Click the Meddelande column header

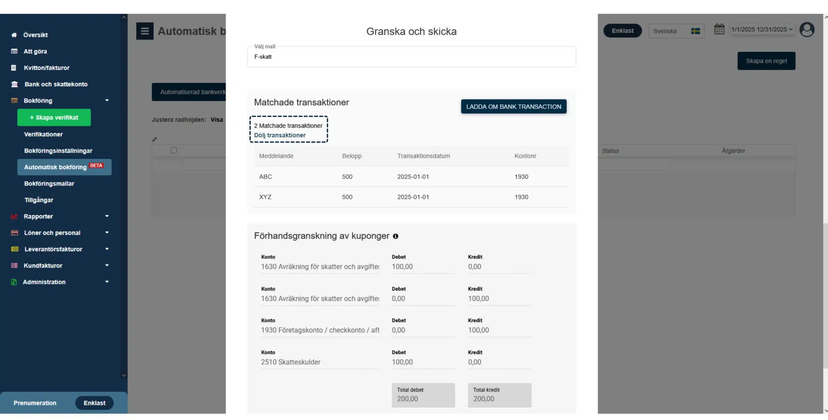click(276, 156)
